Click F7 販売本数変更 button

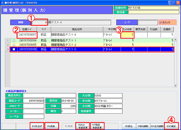97,126
